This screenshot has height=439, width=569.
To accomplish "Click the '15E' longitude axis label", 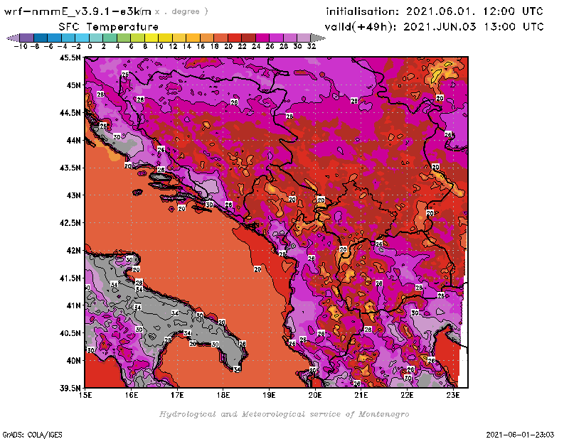I will tap(85, 395).
